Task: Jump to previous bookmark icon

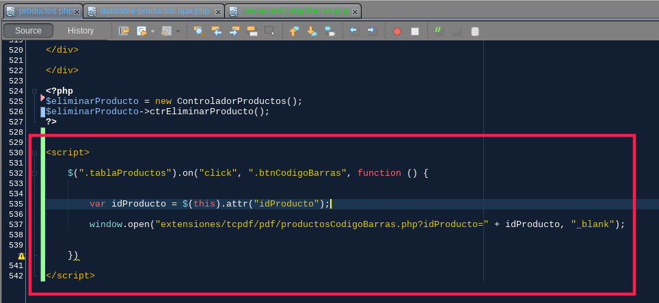Action: [295, 31]
